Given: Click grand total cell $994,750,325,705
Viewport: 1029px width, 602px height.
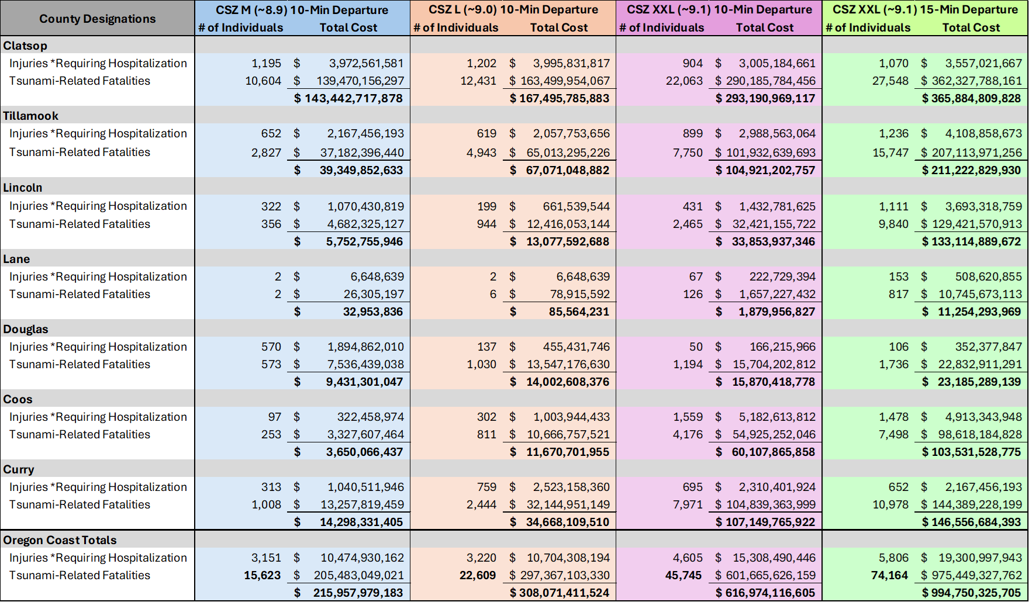Looking at the screenshot, I should [971, 593].
